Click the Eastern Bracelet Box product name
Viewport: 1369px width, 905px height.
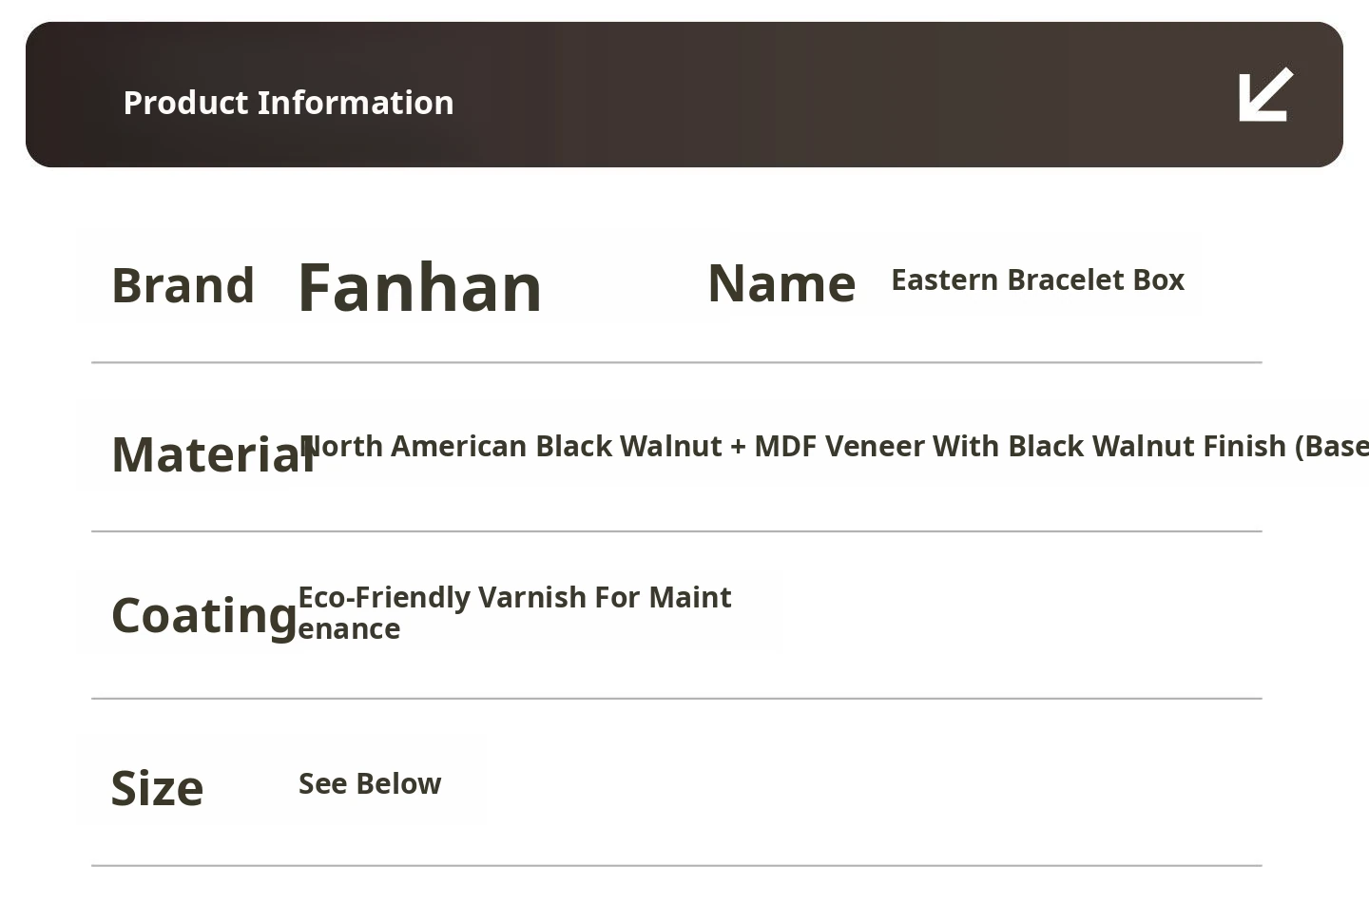[1037, 280]
